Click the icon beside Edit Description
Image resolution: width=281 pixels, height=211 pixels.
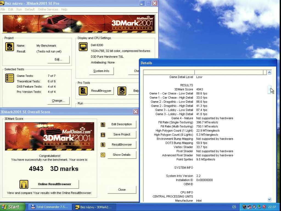pos(103,124)
